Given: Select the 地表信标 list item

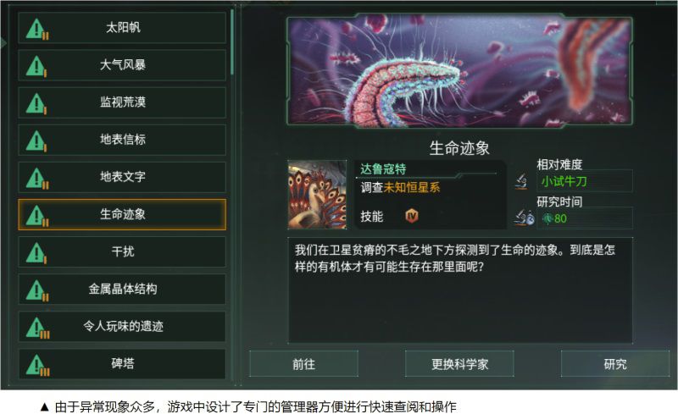Looking at the screenshot, I should 122,140.
